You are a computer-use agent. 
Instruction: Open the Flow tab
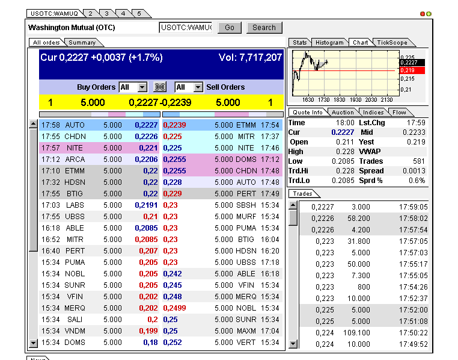pos(399,113)
